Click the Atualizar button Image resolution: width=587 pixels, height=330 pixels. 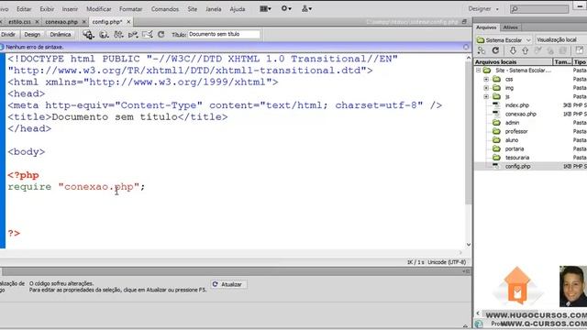228,284
